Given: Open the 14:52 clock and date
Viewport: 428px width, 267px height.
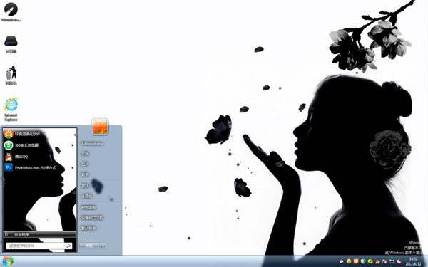Looking at the screenshot, I should 413,261.
